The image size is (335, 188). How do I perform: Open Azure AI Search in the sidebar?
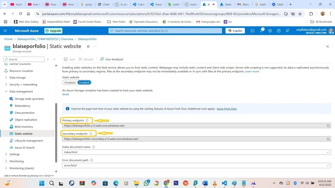tap(25, 148)
